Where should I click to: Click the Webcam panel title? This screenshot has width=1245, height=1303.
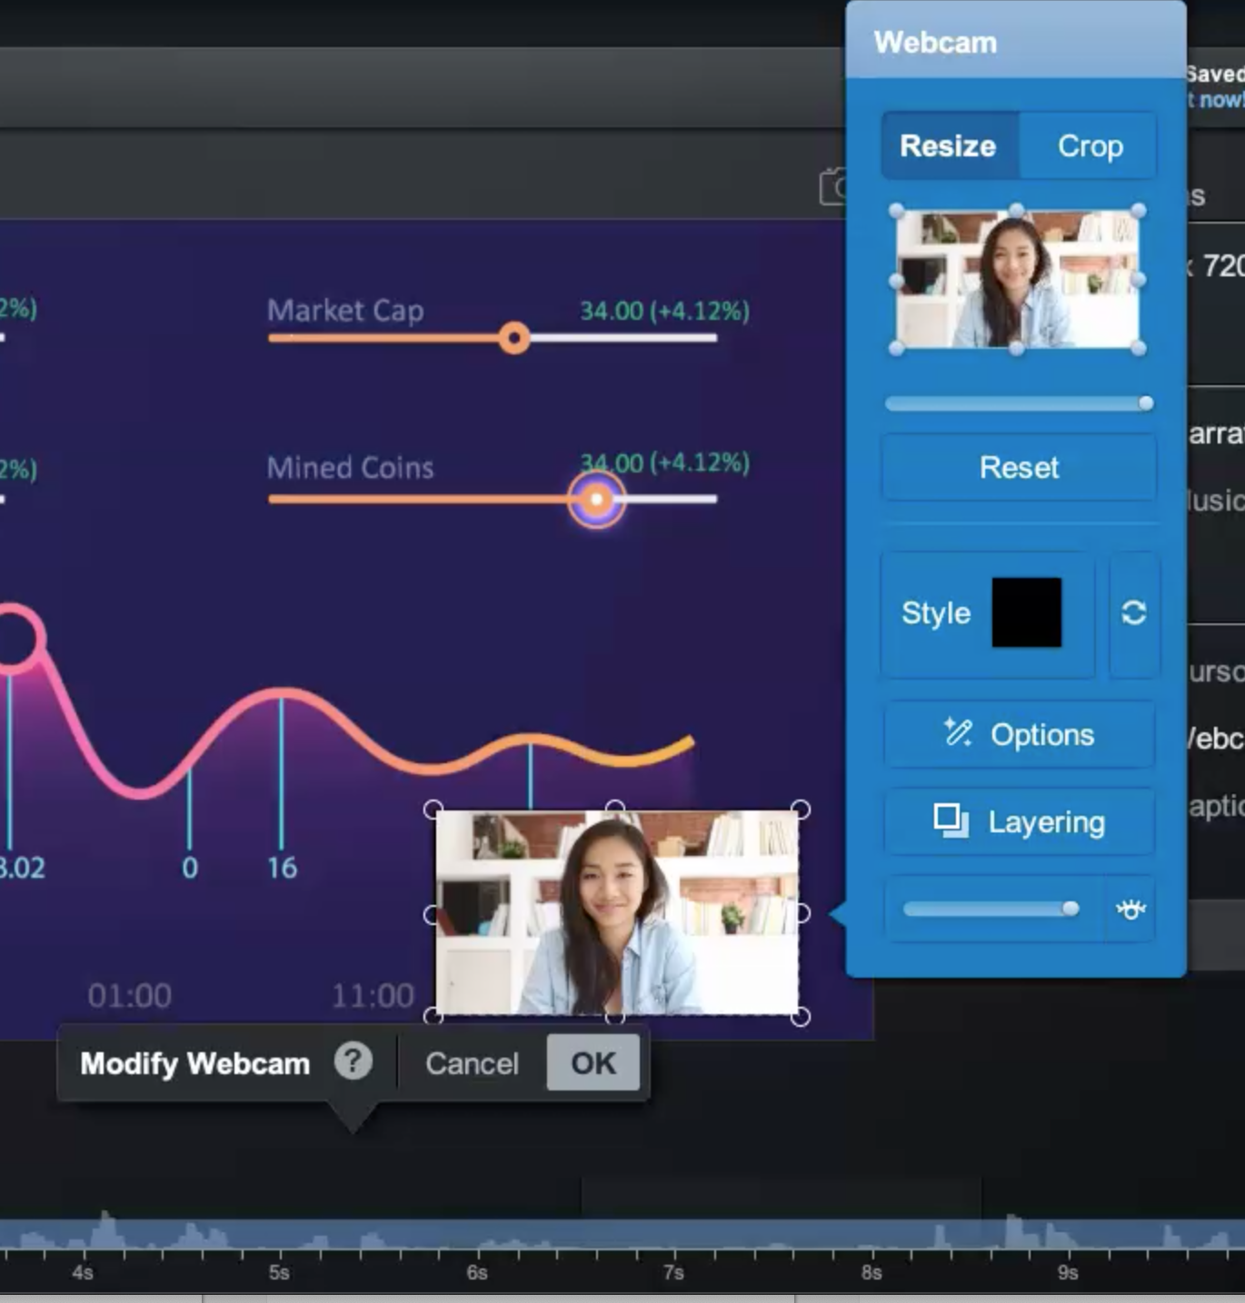click(x=935, y=43)
